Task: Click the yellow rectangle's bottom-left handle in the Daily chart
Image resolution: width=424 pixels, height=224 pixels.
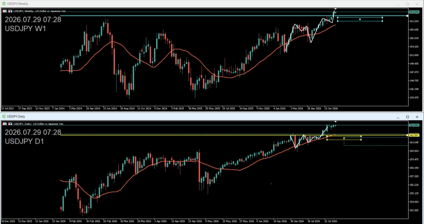Action: [x=327, y=140]
